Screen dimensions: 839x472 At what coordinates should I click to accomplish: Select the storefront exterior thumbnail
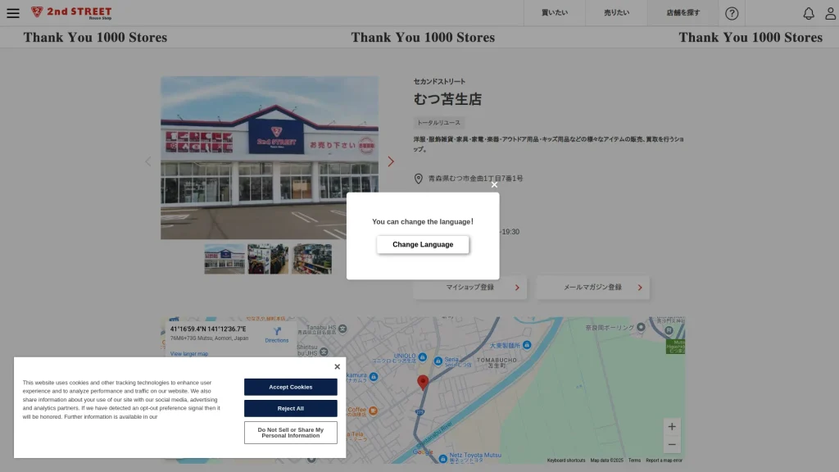click(x=224, y=259)
